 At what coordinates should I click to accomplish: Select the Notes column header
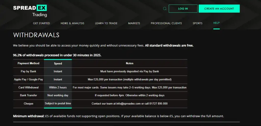tap(129, 63)
